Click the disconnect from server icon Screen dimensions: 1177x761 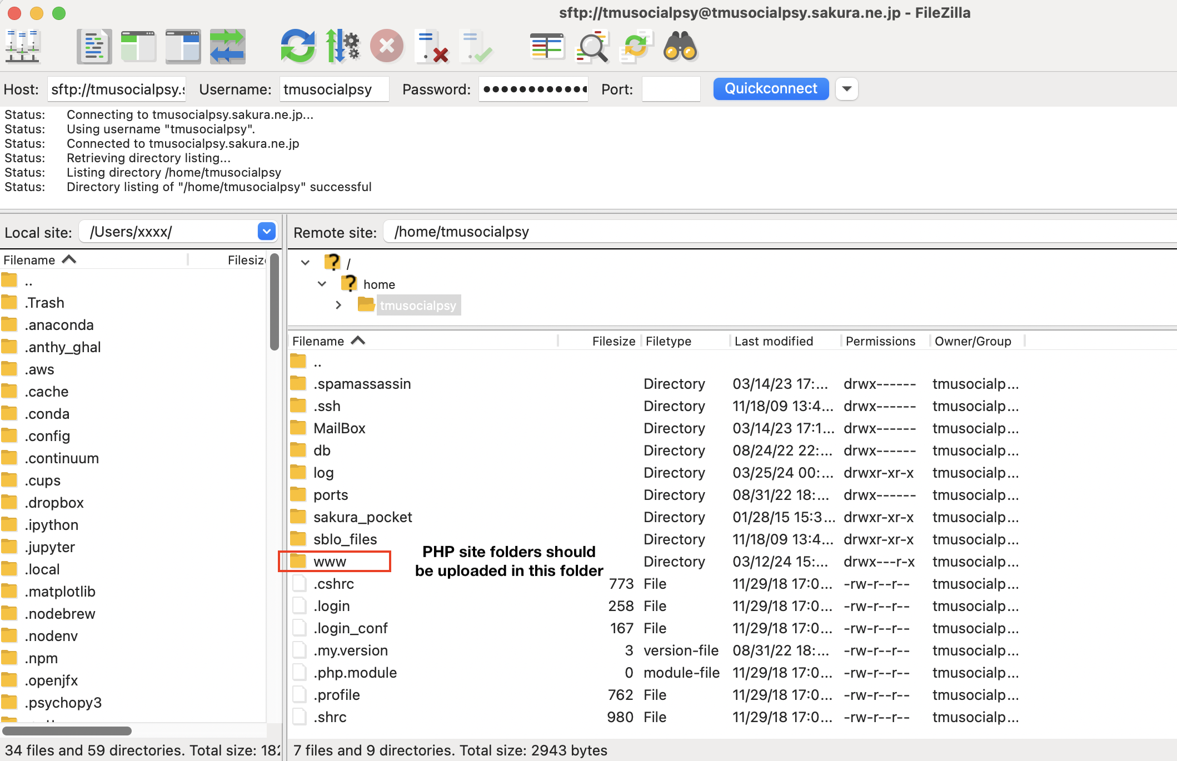point(431,47)
